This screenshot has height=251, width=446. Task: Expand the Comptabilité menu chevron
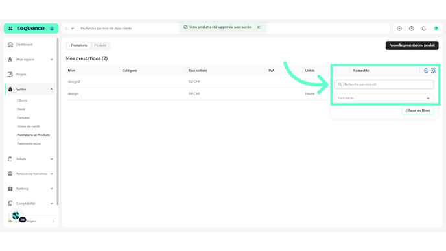click(51, 204)
